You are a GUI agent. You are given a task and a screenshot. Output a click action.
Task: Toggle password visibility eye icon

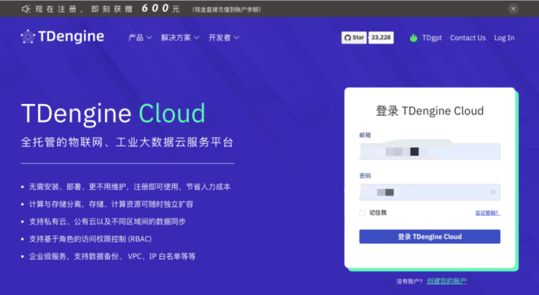click(493, 192)
